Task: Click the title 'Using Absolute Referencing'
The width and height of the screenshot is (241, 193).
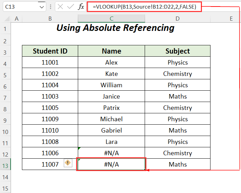Action: 116,28
